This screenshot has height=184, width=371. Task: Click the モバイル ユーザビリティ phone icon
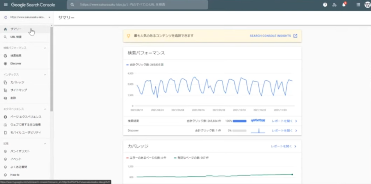(x=5, y=133)
